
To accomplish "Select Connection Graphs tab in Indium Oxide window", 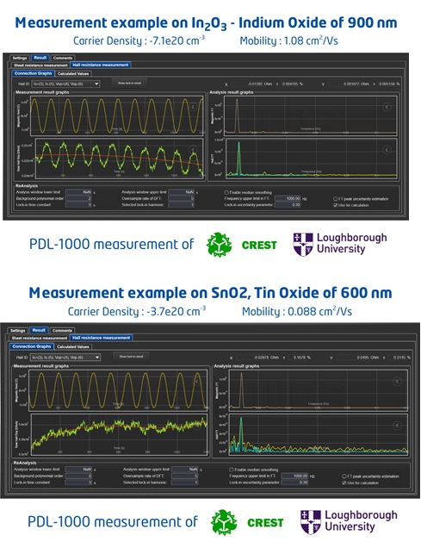I will [x=34, y=73].
